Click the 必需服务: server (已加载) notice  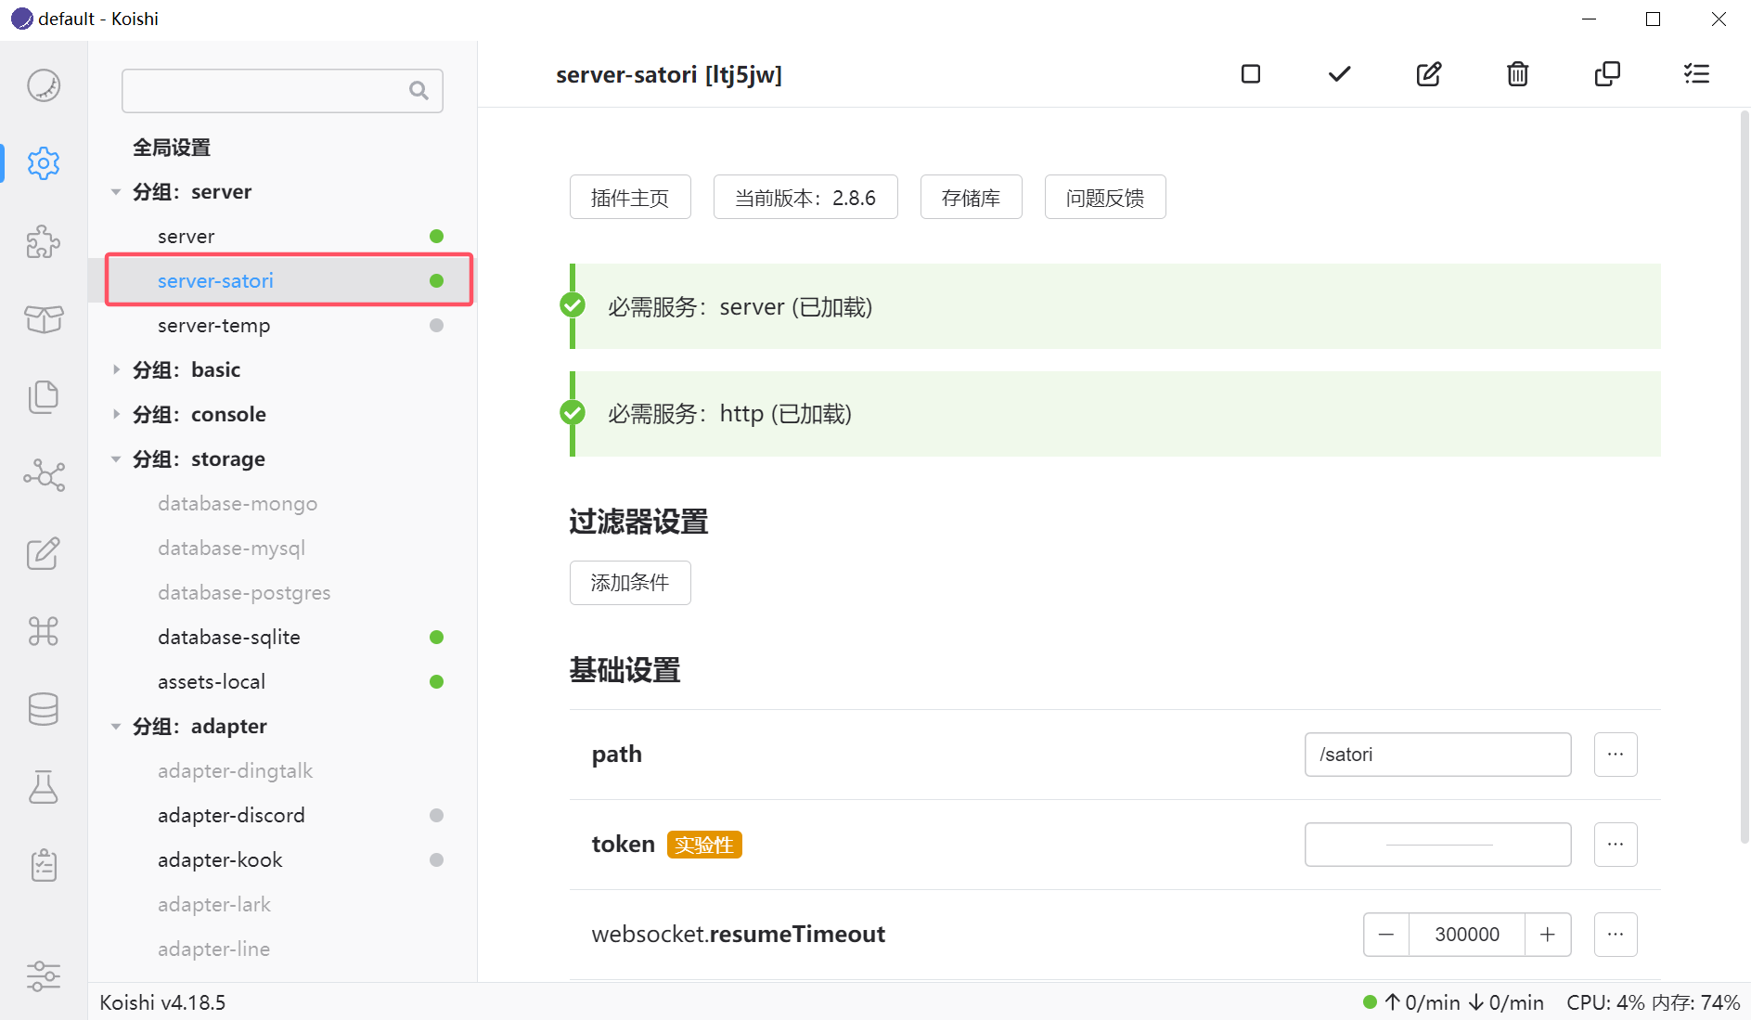1115,306
